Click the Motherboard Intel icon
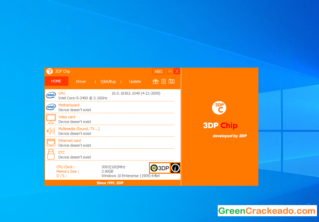This screenshot has height=222, width=319. (51, 107)
